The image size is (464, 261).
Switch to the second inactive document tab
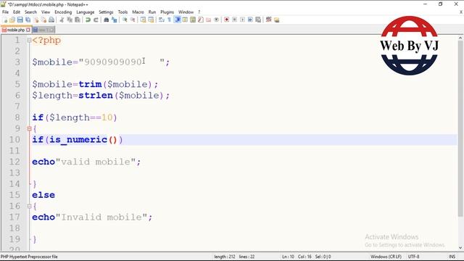[x=43, y=30]
